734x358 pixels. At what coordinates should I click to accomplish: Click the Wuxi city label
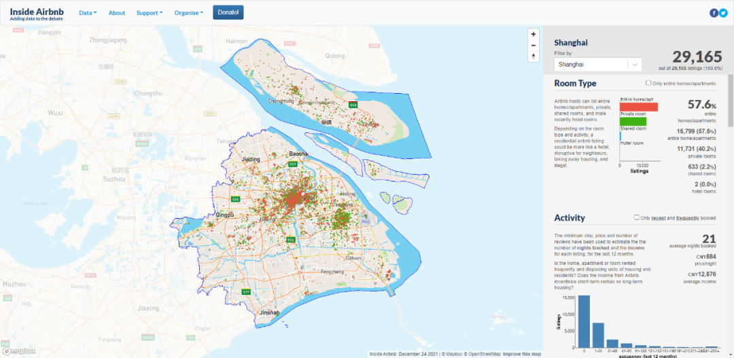tap(55, 113)
